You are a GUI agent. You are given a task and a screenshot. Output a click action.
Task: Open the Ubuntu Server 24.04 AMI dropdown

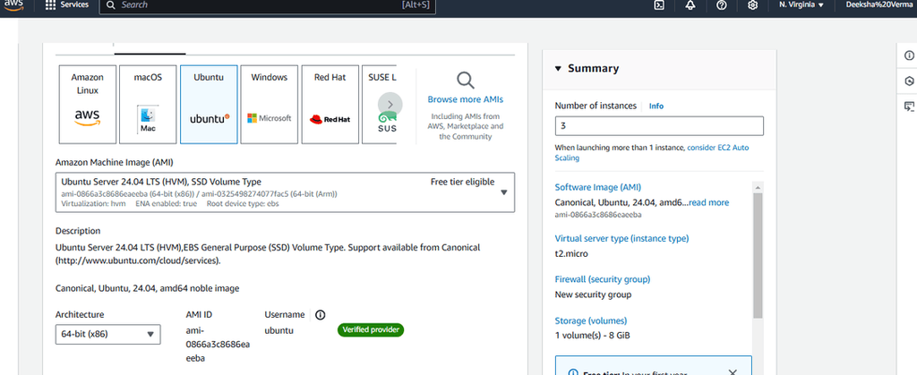point(286,192)
